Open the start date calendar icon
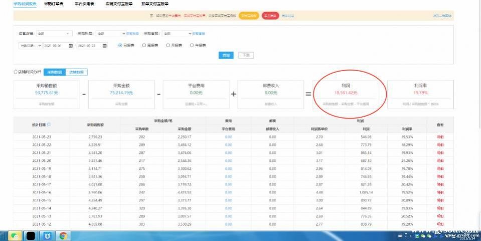 click(x=71, y=46)
